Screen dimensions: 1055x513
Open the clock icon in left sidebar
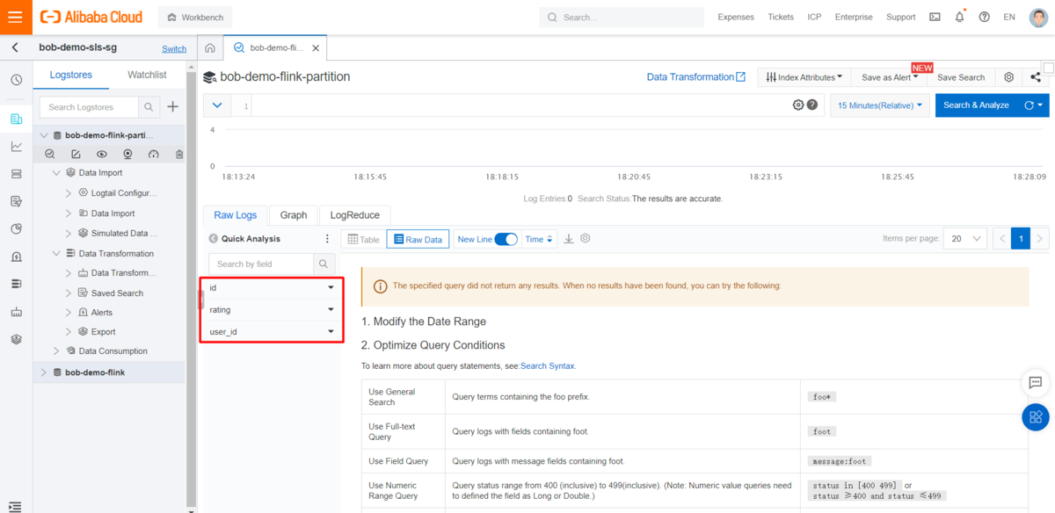(16, 80)
